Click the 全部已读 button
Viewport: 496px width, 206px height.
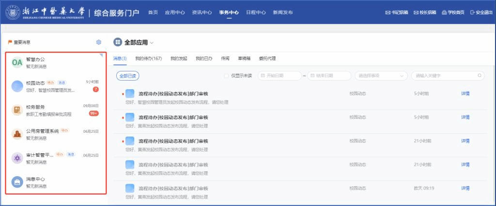128,76
